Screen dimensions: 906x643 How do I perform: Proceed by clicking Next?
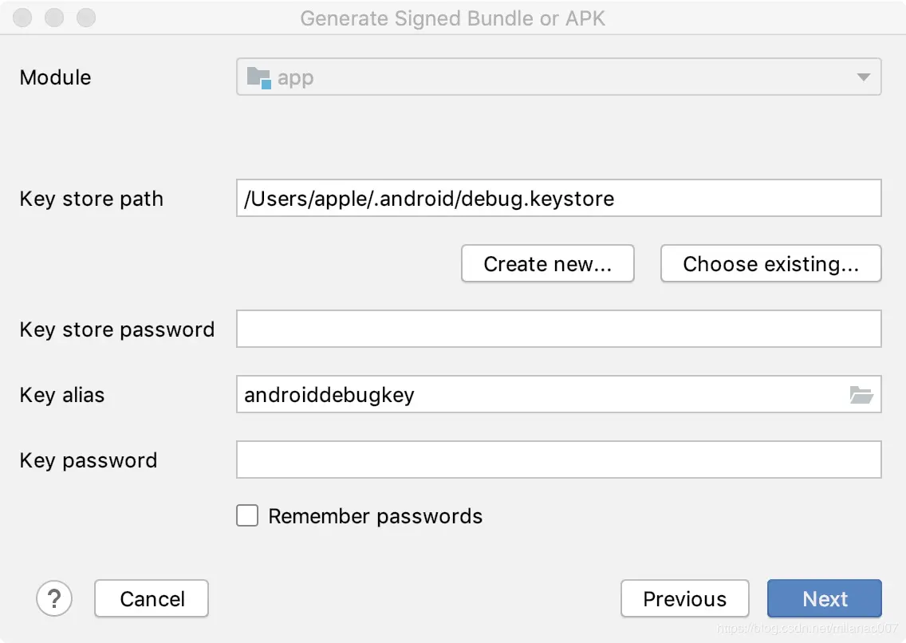824,598
